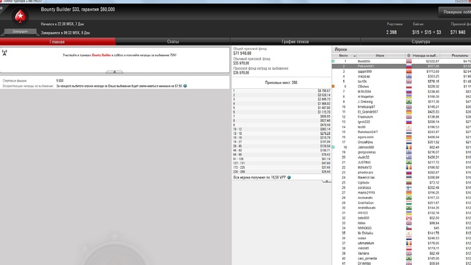Sort by Награда за выб... column header

click(x=425, y=56)
